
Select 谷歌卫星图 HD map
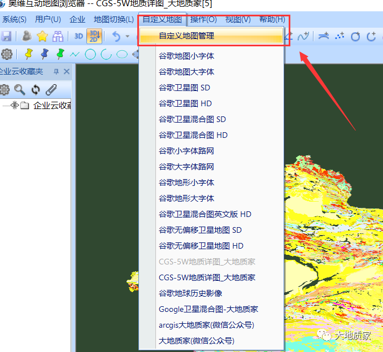(211, 103)
